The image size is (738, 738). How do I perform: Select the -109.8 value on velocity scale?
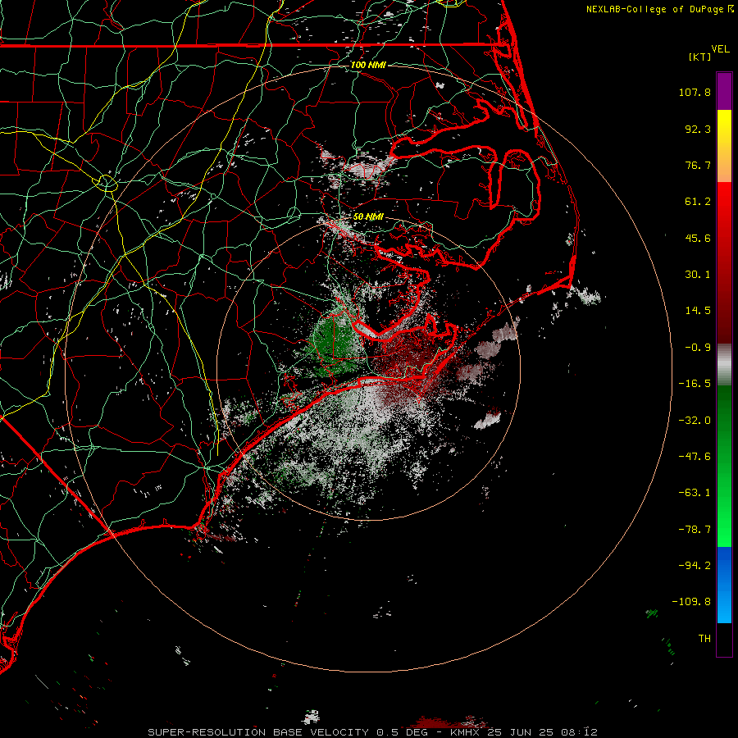click(691, 602)
